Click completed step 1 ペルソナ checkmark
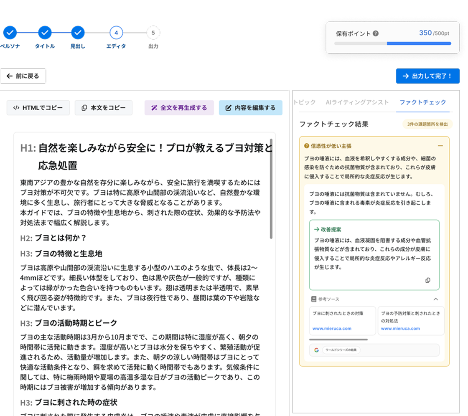Image resolution: width=468 pixels, height=416 pixels. pyautogui.click(x=10, y=32)
